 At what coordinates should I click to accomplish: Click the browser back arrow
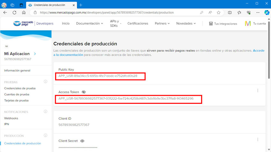pyautogui.click(x=5, y=12)
